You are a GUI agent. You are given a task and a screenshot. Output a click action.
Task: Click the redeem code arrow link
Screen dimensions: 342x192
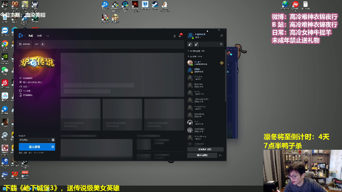24,87
